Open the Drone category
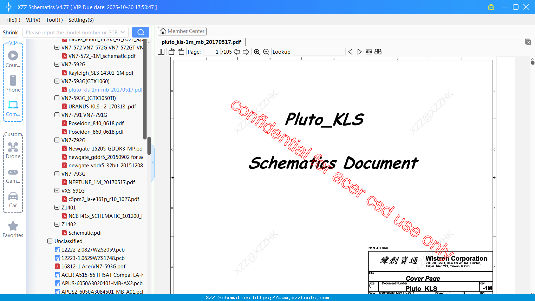The width and height of the screenshot is (535, 301). (x=13, y=150)
